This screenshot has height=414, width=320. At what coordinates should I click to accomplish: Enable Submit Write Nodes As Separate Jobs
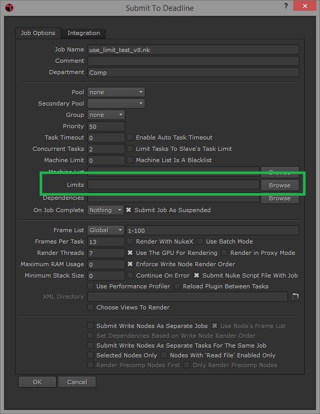[90, 326]
